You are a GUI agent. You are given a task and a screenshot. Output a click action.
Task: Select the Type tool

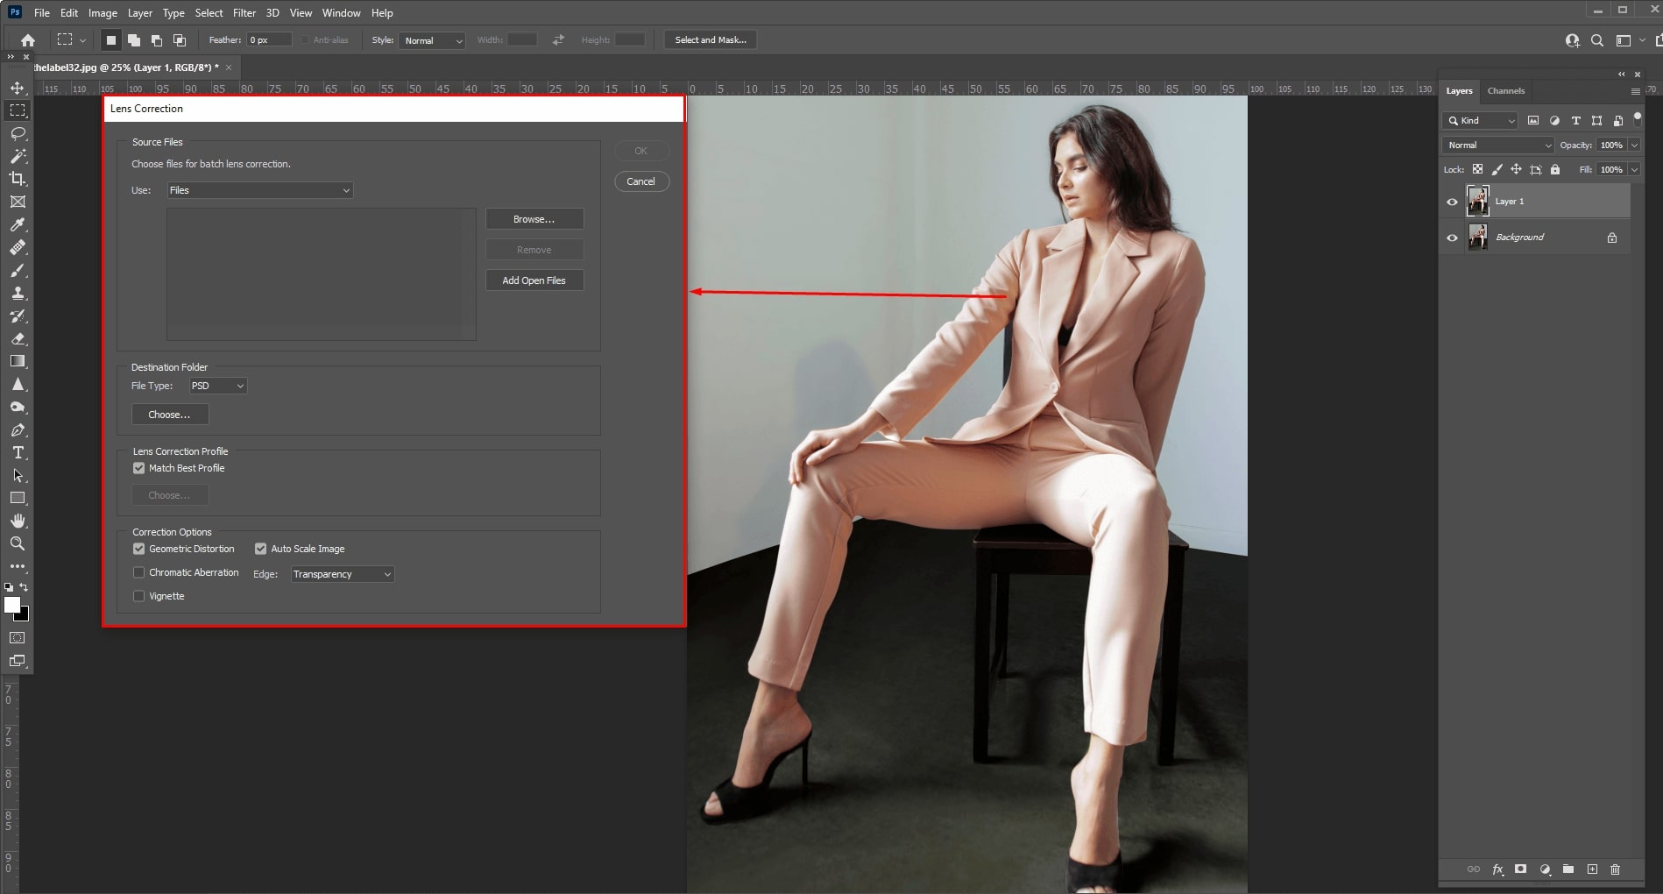pyautogui.click(x=17, y=452)
